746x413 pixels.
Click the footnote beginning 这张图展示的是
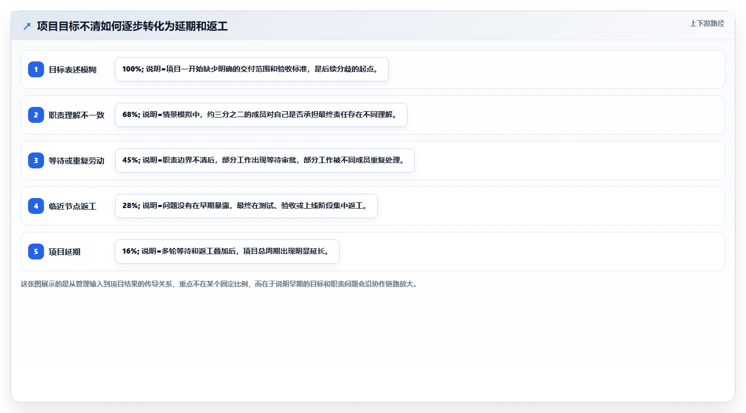219,284
